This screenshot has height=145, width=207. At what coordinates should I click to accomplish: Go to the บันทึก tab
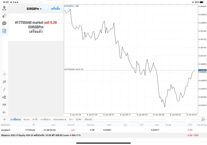79,119
